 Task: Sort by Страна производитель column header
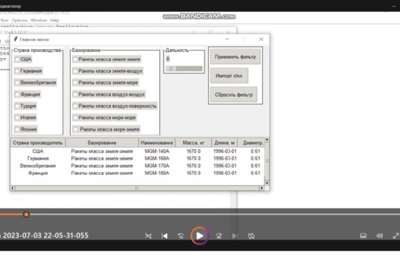coord(38,143)
